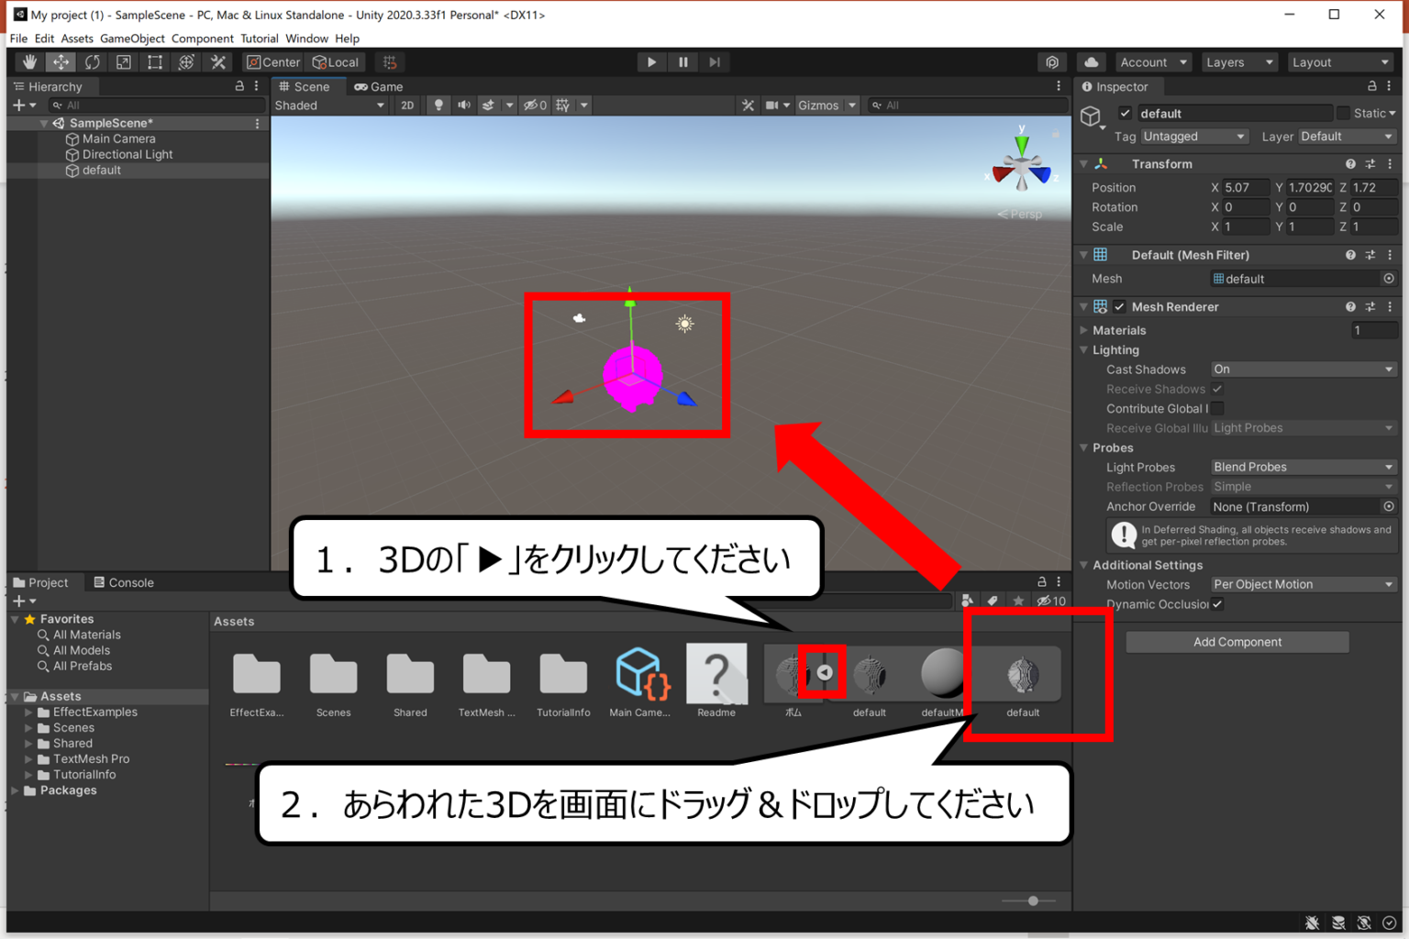
Task: Select the Rotate tool
Action: point(92,61)
